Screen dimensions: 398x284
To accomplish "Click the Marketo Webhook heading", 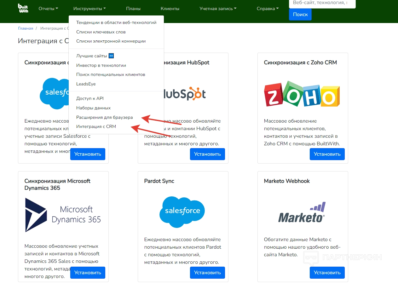I will click(x=287, y=181).
